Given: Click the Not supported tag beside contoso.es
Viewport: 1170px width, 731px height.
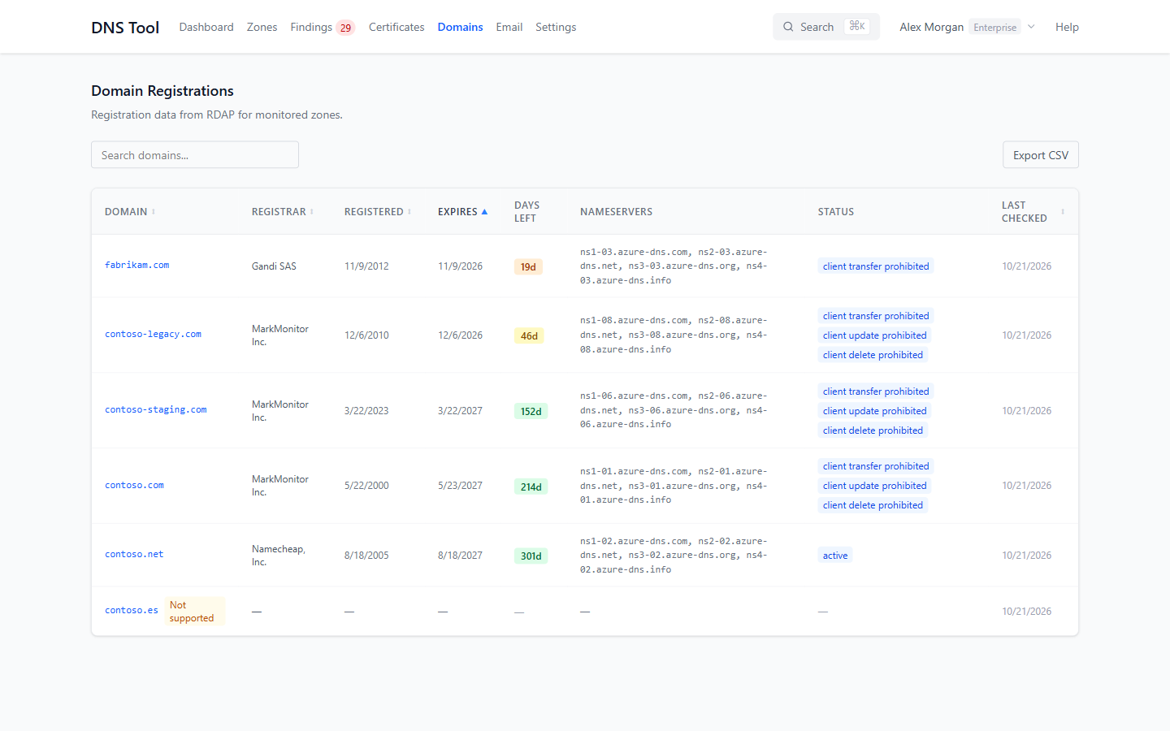Looking at the screenshot, I should [x=195, y=612].
